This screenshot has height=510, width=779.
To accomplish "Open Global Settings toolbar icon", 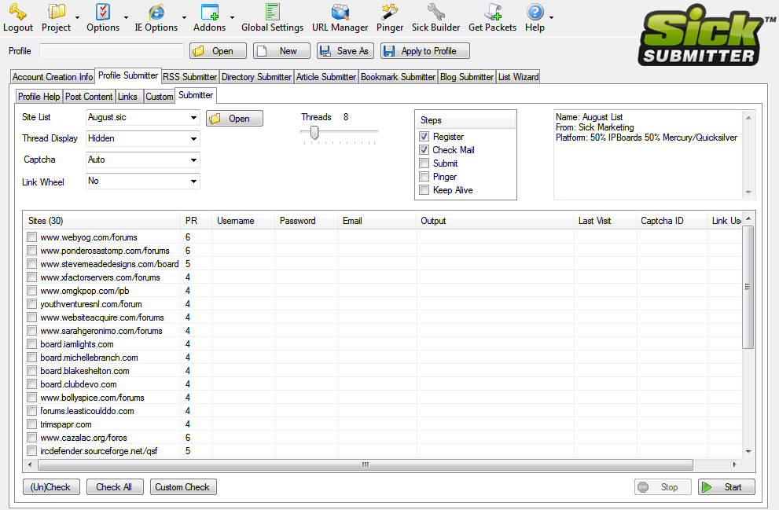I will tap(272, 12).
